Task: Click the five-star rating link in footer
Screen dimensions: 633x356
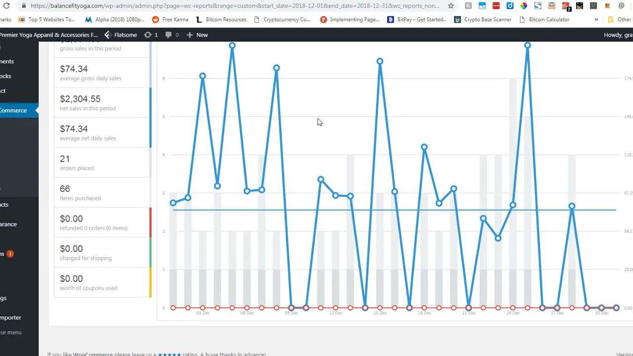Action: click(x=169, y=354)
